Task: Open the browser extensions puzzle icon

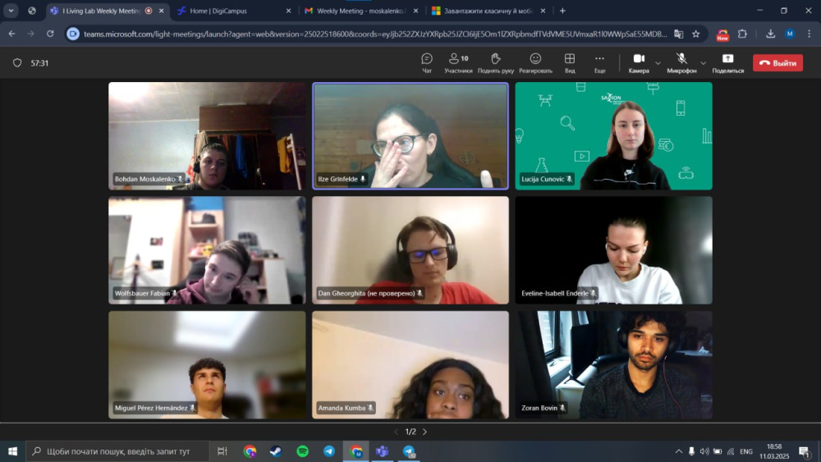Action: pos(742,34)
